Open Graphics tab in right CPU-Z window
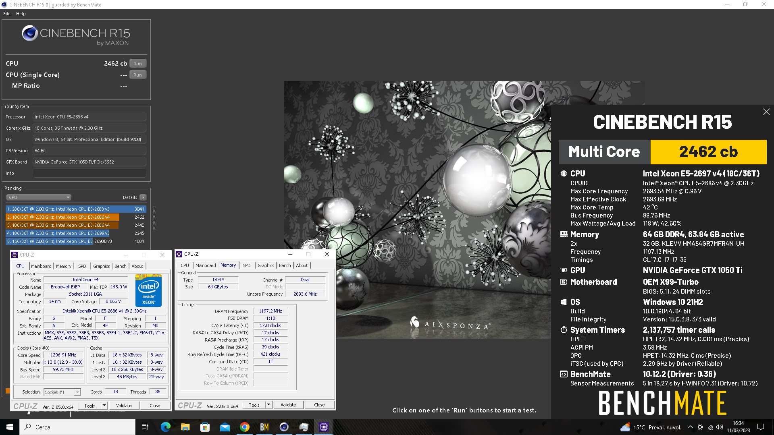 (266, 265)
